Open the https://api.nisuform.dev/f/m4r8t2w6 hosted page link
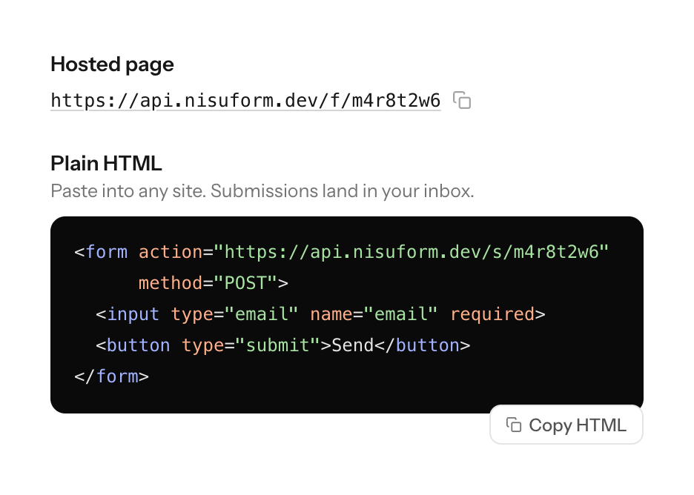Viewport: 694px width, 495px height. click(245, 101)
